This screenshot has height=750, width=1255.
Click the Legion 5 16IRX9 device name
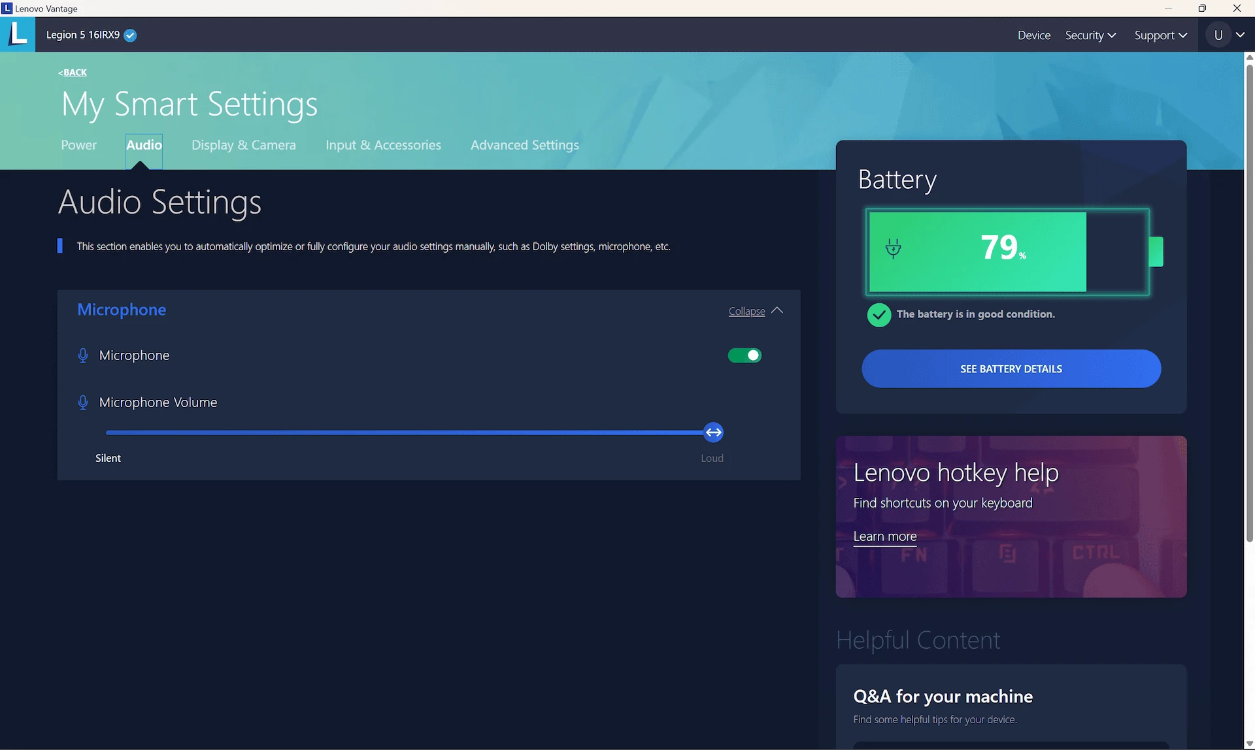(83, 35)
